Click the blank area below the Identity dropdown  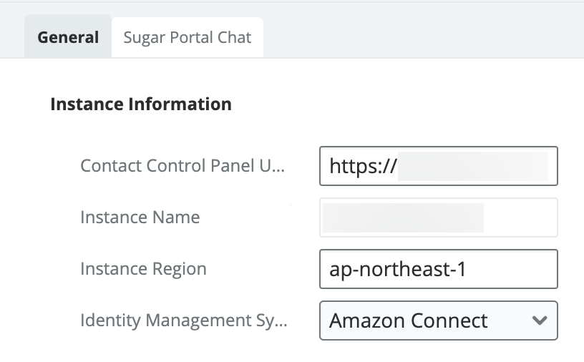438,351
